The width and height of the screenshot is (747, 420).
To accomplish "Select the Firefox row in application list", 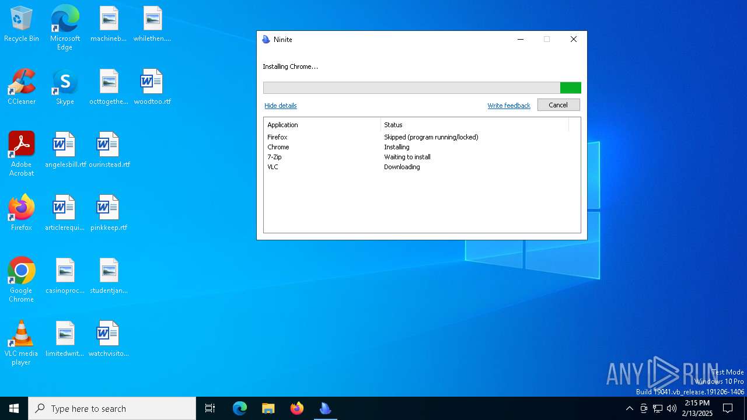I will (416, 137).
